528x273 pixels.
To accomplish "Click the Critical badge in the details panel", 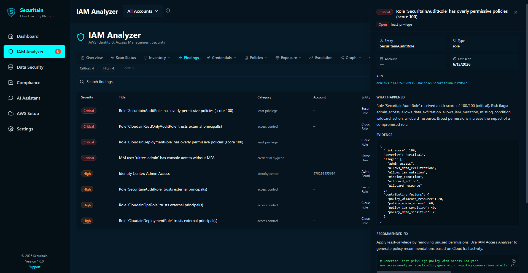I will [384, 12].
